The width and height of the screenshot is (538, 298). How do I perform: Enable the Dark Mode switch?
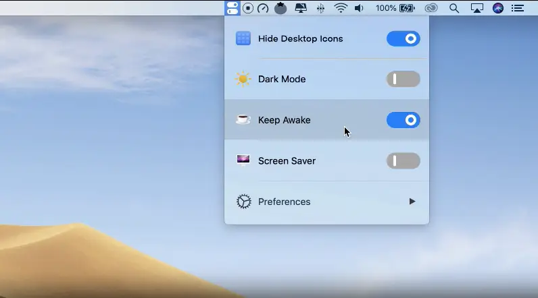point(403,79)
